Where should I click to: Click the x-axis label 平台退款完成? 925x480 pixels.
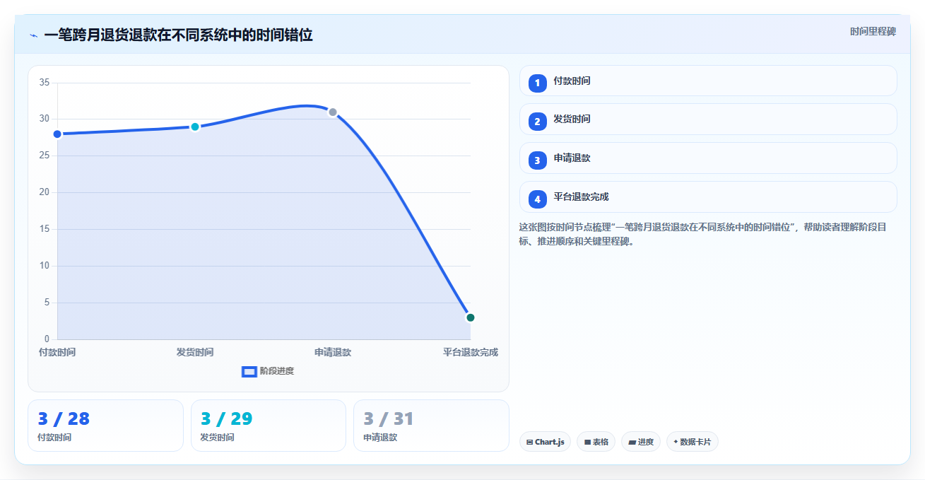471,352
